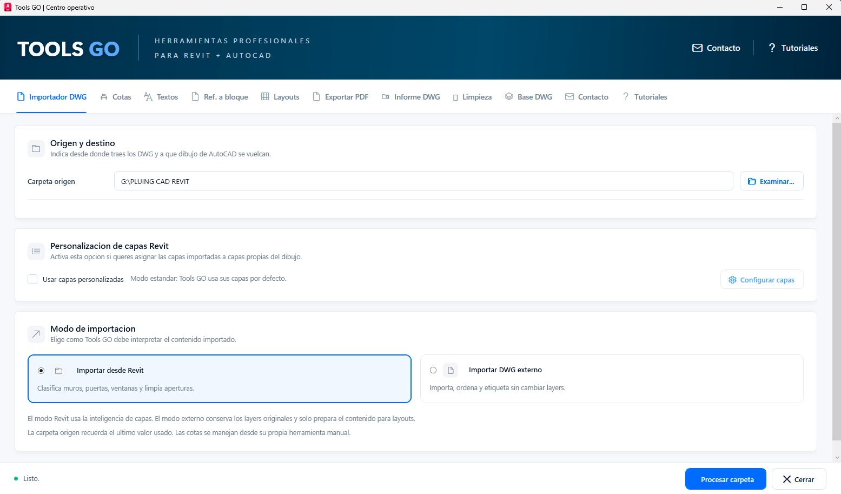Close dialog with Cerrar button

pyautogui.click(x=799, y=479)
